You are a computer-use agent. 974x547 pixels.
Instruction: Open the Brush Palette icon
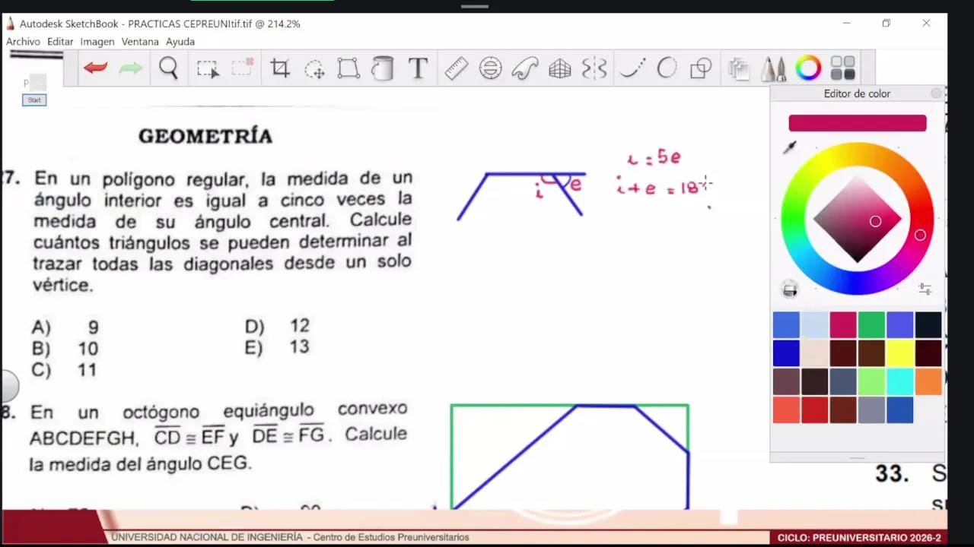coord(773,69)
